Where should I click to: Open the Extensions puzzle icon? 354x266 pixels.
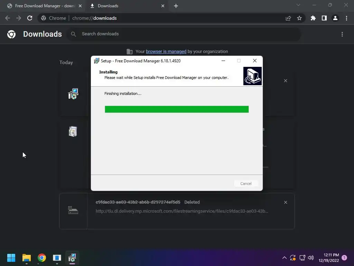point(313,18)
